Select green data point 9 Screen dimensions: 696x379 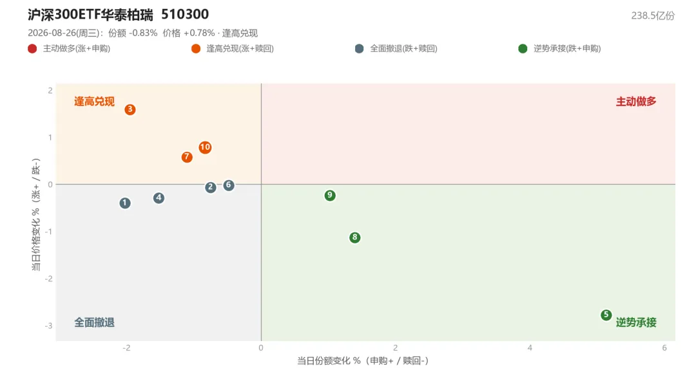[x=330, y=195]
